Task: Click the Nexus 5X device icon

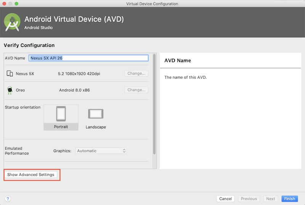Action: tap(10, 74)
